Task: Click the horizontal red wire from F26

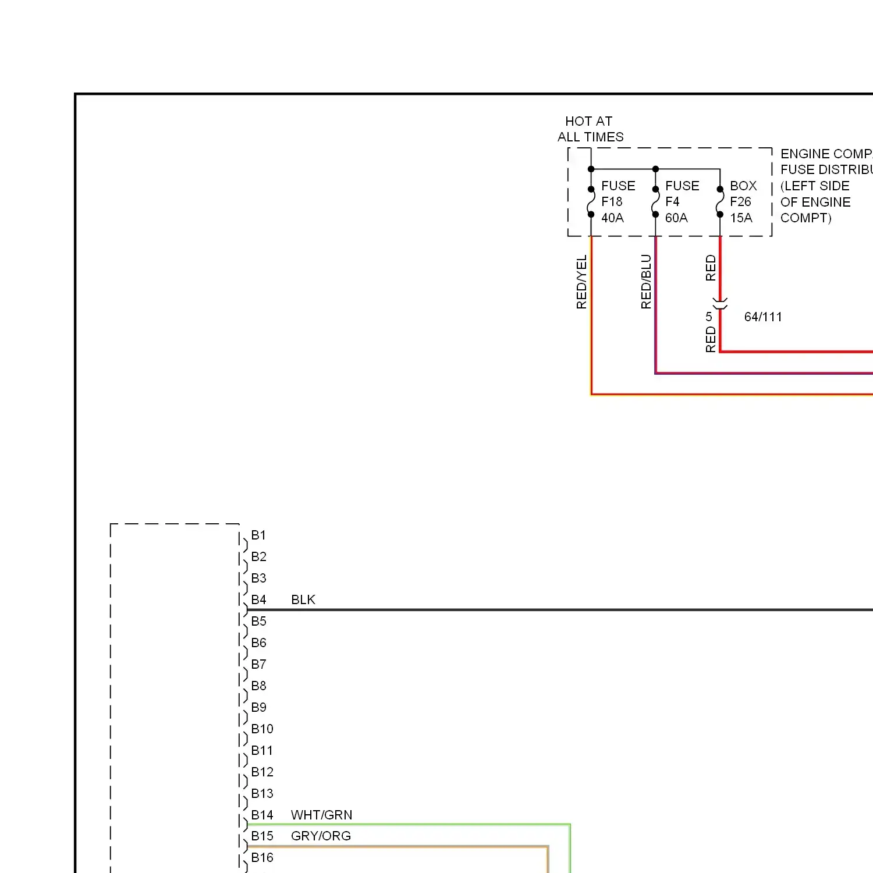Action: click(796, 352)
